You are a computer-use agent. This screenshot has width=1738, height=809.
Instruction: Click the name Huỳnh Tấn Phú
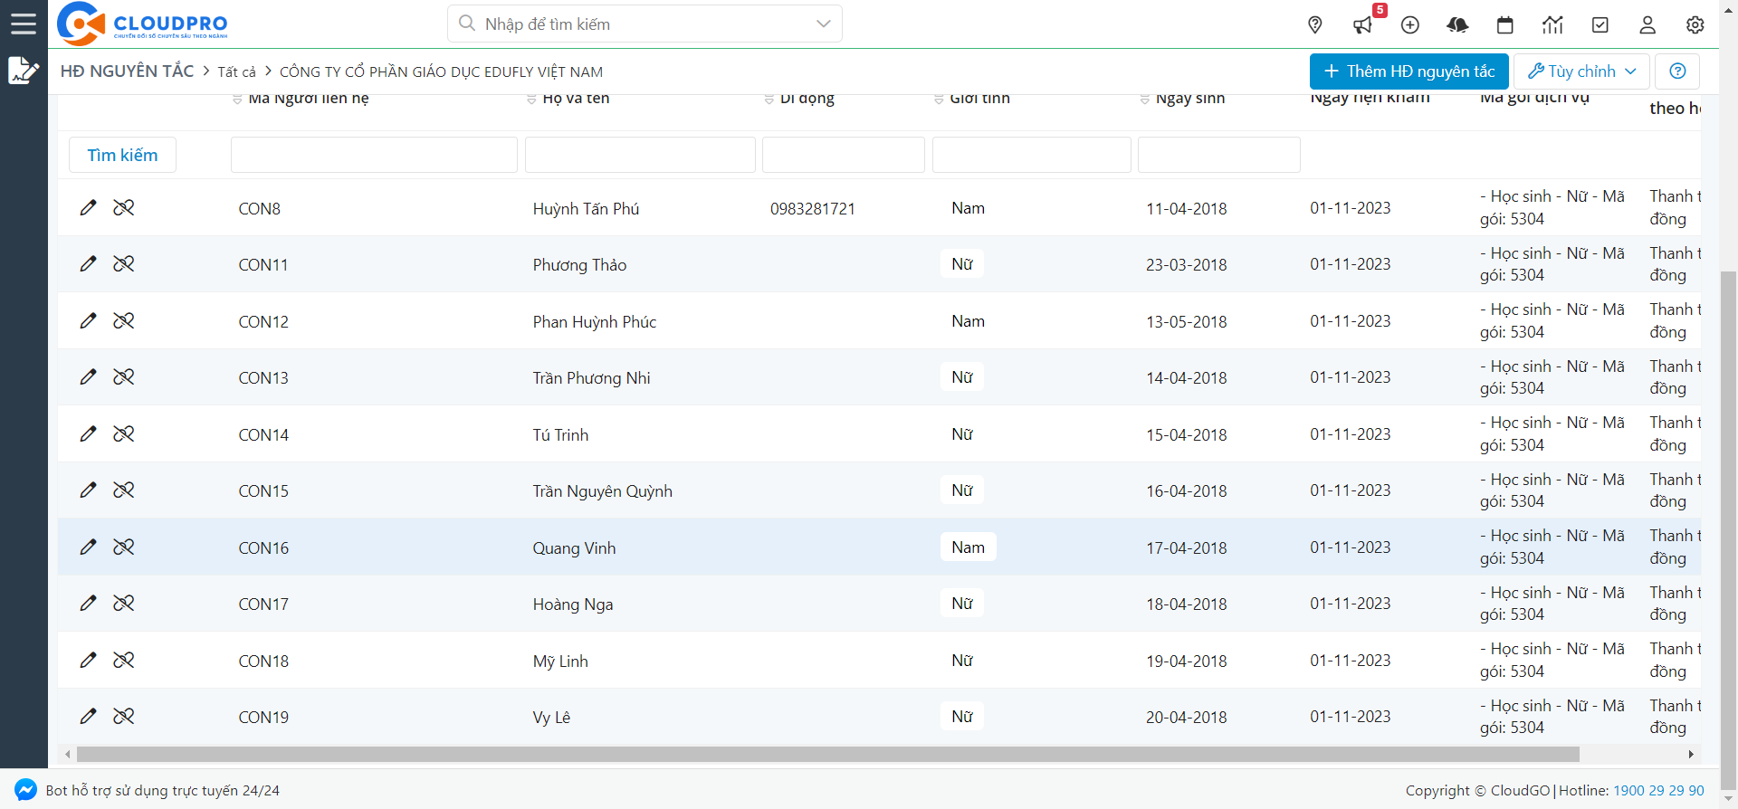tap(586, 209)
